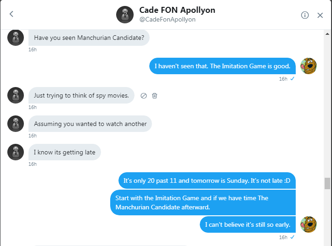332x246 pixels.
Task: Click the 'It's only 20 past 11' bubble
Action: click(207, 180)
